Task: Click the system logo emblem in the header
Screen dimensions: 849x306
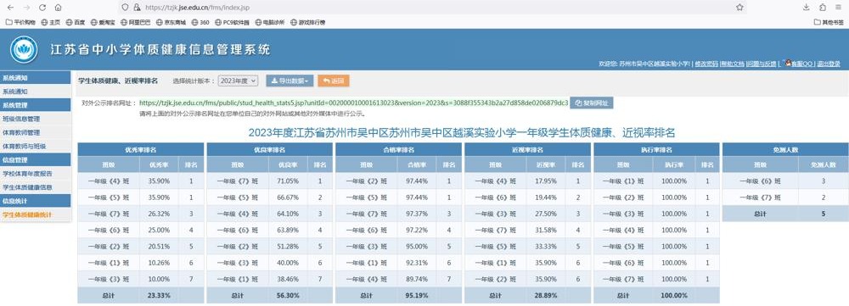Action: pos(24,49)
